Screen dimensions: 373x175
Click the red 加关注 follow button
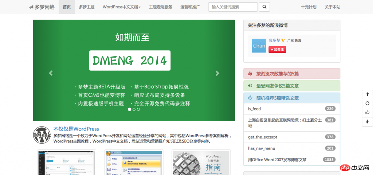(x=277, y=50)
